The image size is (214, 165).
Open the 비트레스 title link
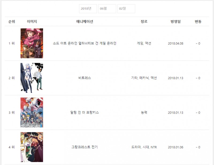point(85,78)
